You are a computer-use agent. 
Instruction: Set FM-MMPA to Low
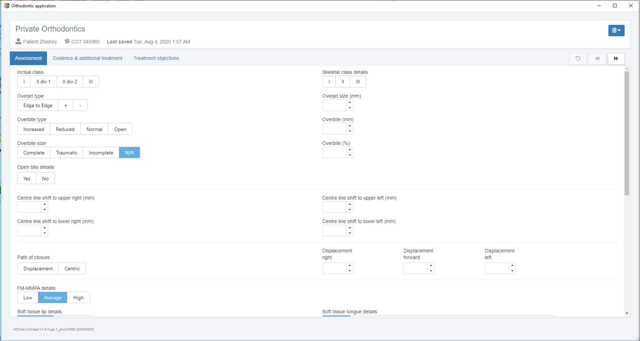pos(28,298)
